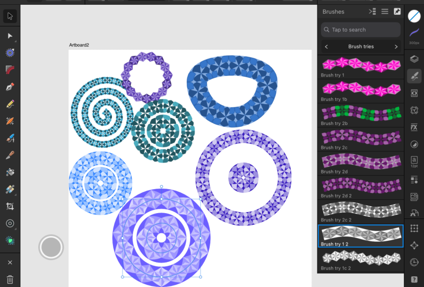The image size is (424, 287).
Task: Select the Node tool arrow
Action: point(10,36)
